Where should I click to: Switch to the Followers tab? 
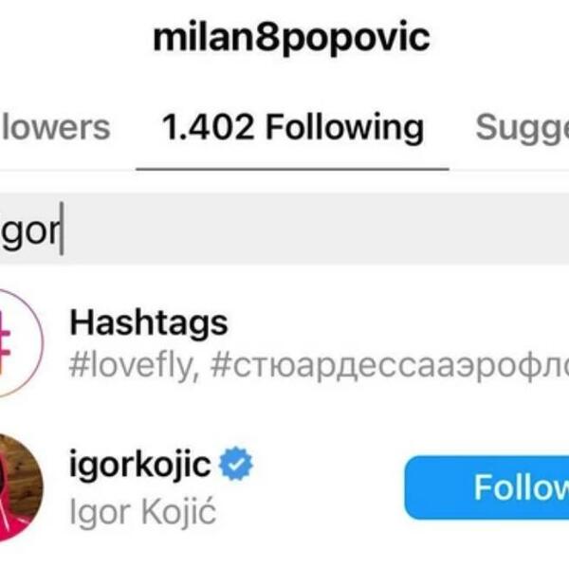tap(55, 127)
